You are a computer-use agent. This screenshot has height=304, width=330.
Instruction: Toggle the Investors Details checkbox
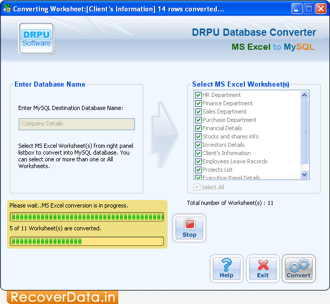198,145
